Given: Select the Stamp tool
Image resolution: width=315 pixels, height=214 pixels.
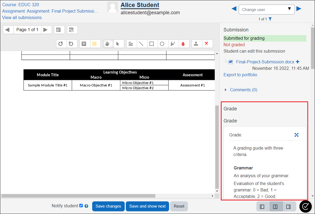Looking at the screenshot, I should tap(196, 43).
